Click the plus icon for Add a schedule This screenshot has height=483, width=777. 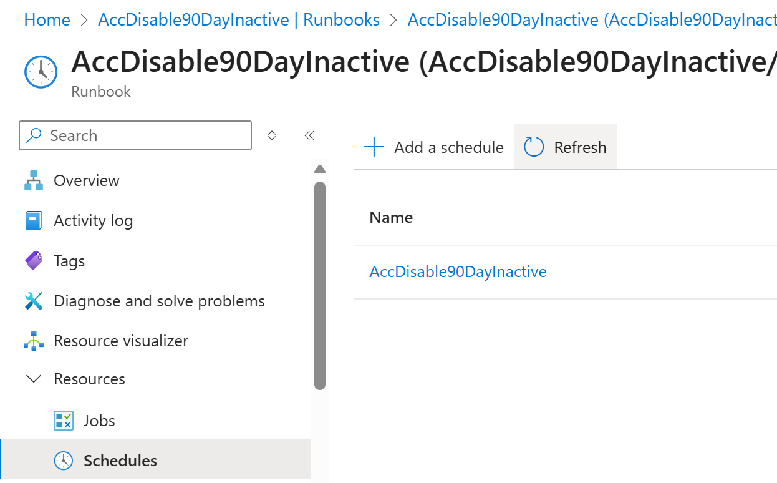[374, 147]
